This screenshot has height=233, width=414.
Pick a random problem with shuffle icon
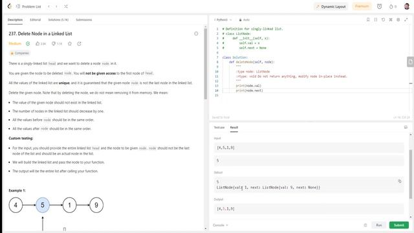tap(66, 6)
